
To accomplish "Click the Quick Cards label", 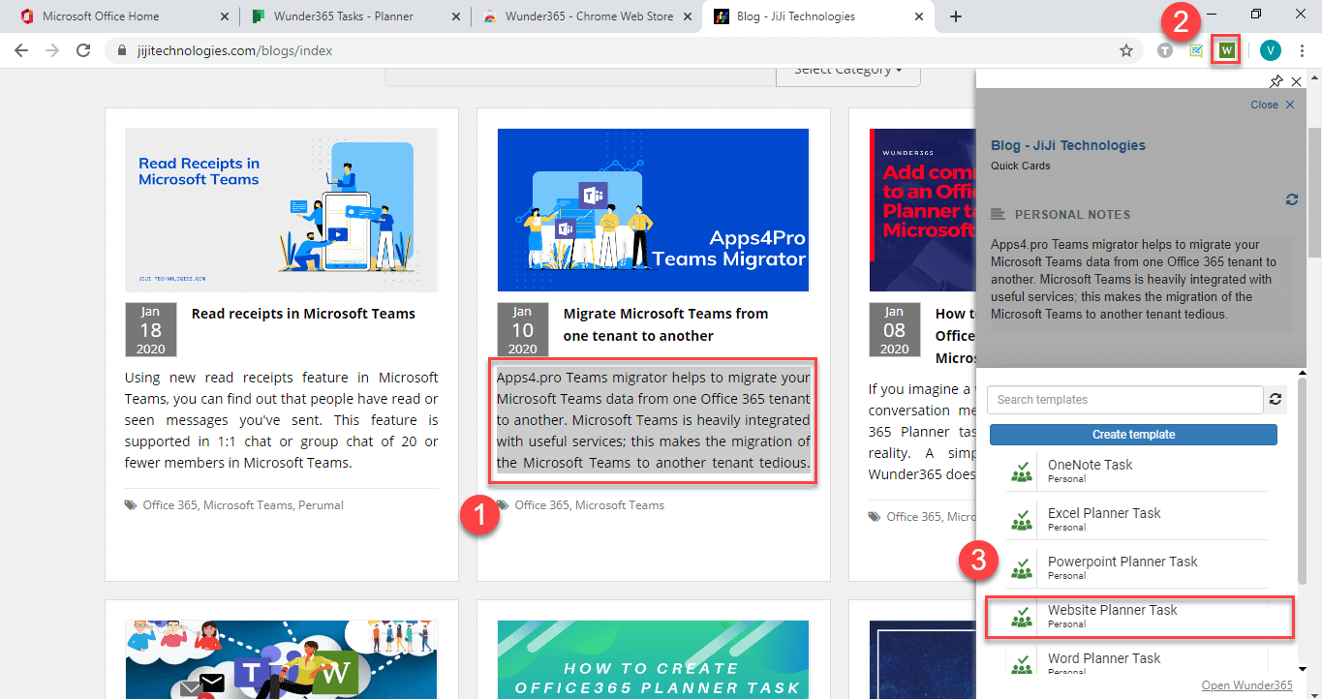I will click(x=1021, y=166).
